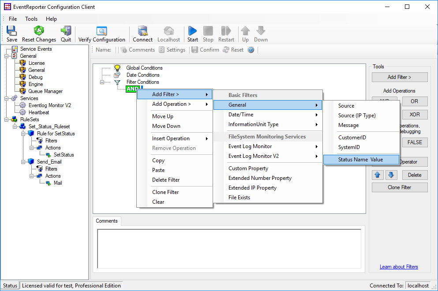Select the green AND operator node
438x291 pixels.
132,89
